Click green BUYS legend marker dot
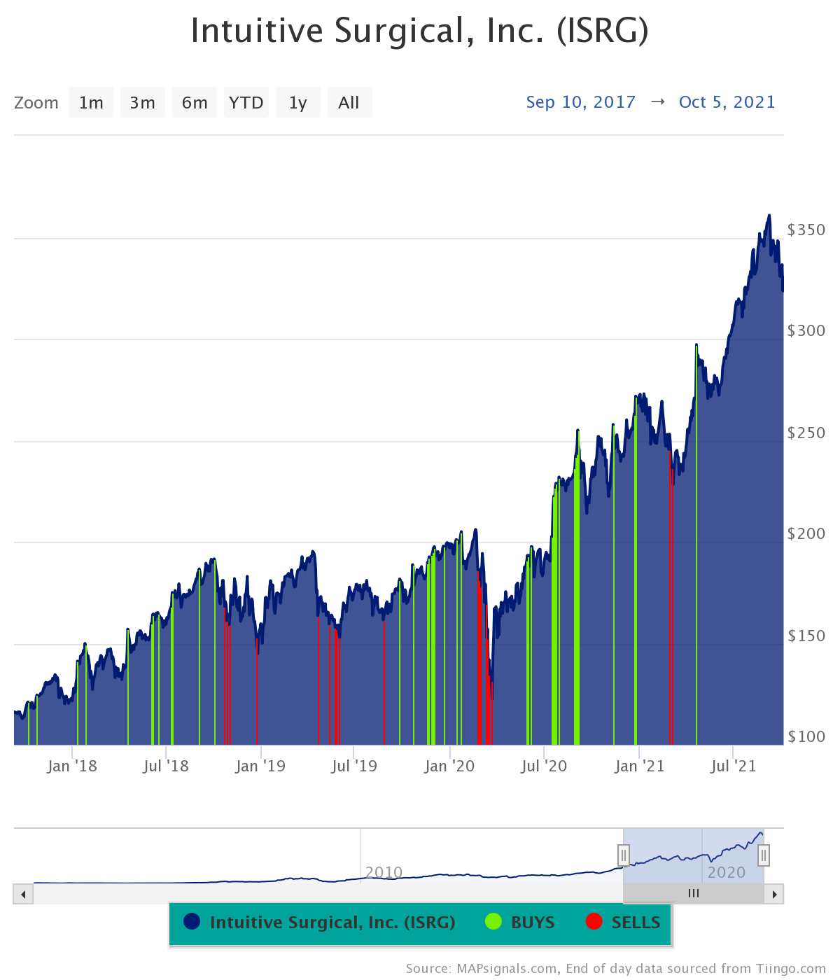The height and width of the screenshot is (980, 840). click(x=493, y=921)
